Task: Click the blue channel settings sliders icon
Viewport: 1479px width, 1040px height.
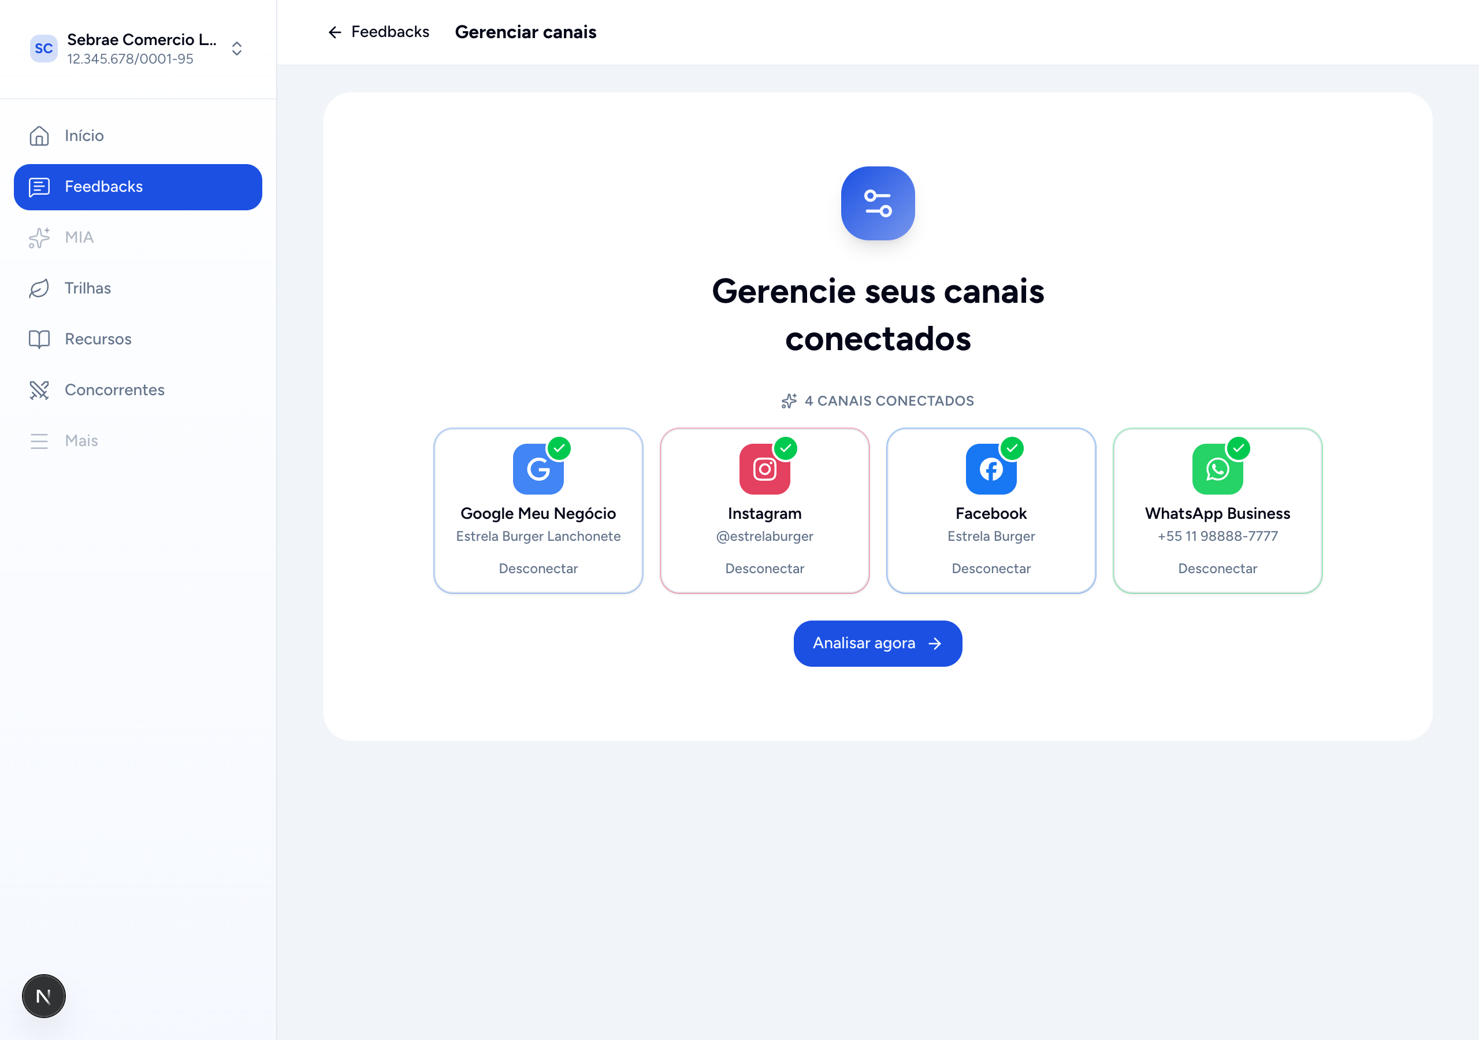Action: click(878, 203)
